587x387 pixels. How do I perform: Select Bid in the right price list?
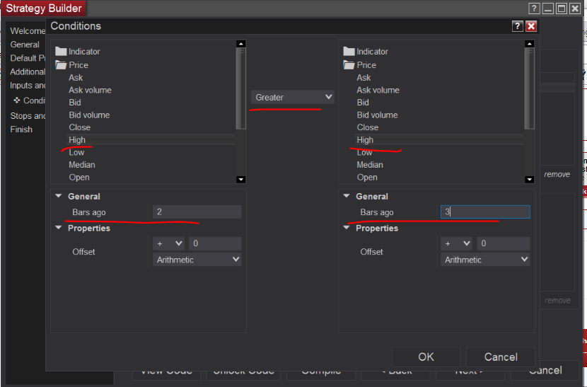tap(363, 103)
